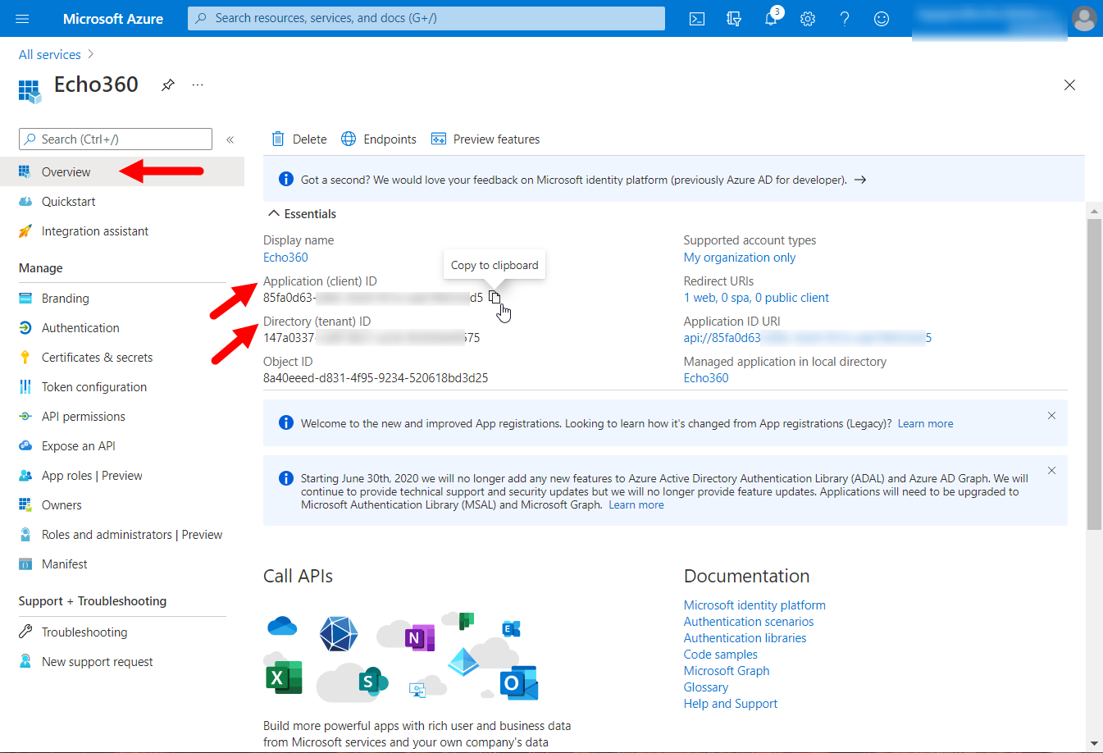The width and height of the screenshot is (1103, 753).
Task: Click the OneNote icon in Call APIs
Action: pos(420,637)
